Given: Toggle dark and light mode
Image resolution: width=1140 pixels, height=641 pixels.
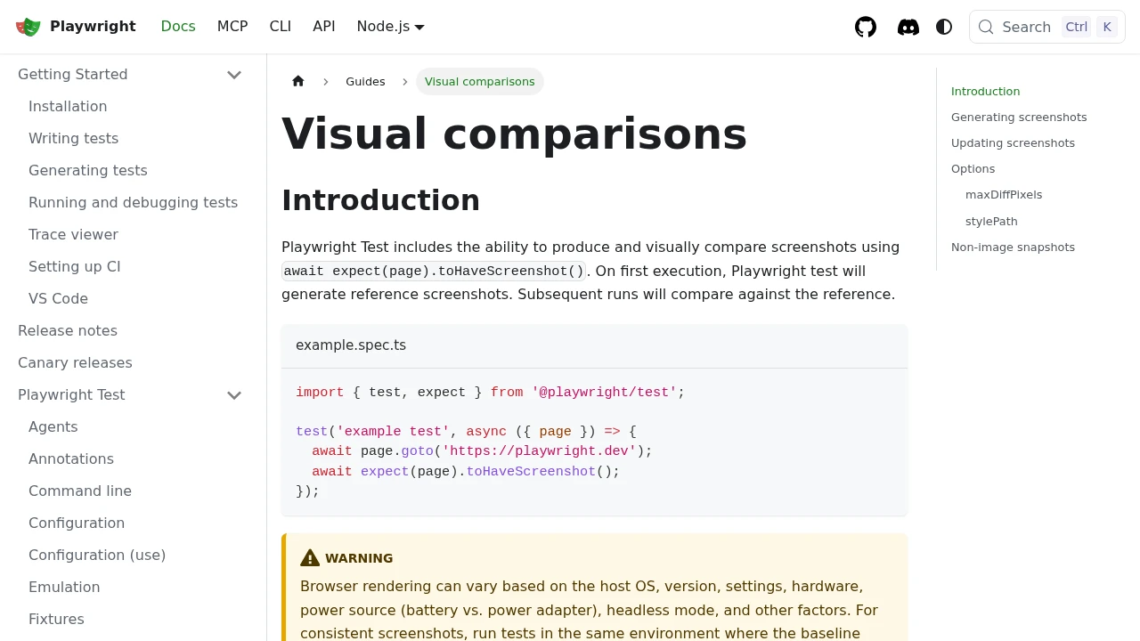Looking at the screenshot, I should pyautogui.click(x=944, y=27).
